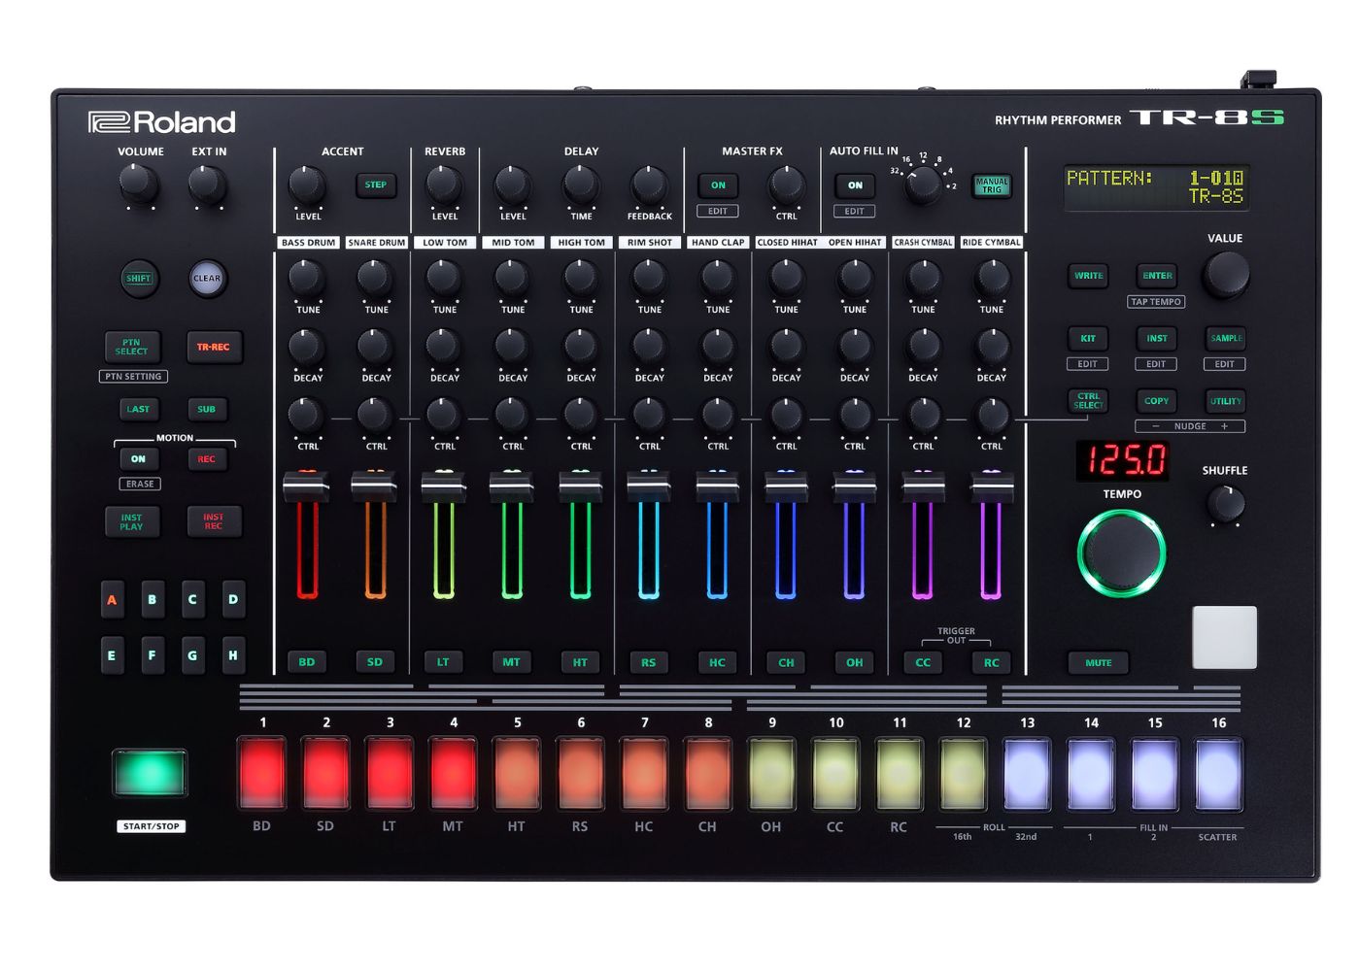This screenshot has height=971, width=1360.
Task: Click the DELAY FEEDBACK knob
Action: click(x=649, y=184)
